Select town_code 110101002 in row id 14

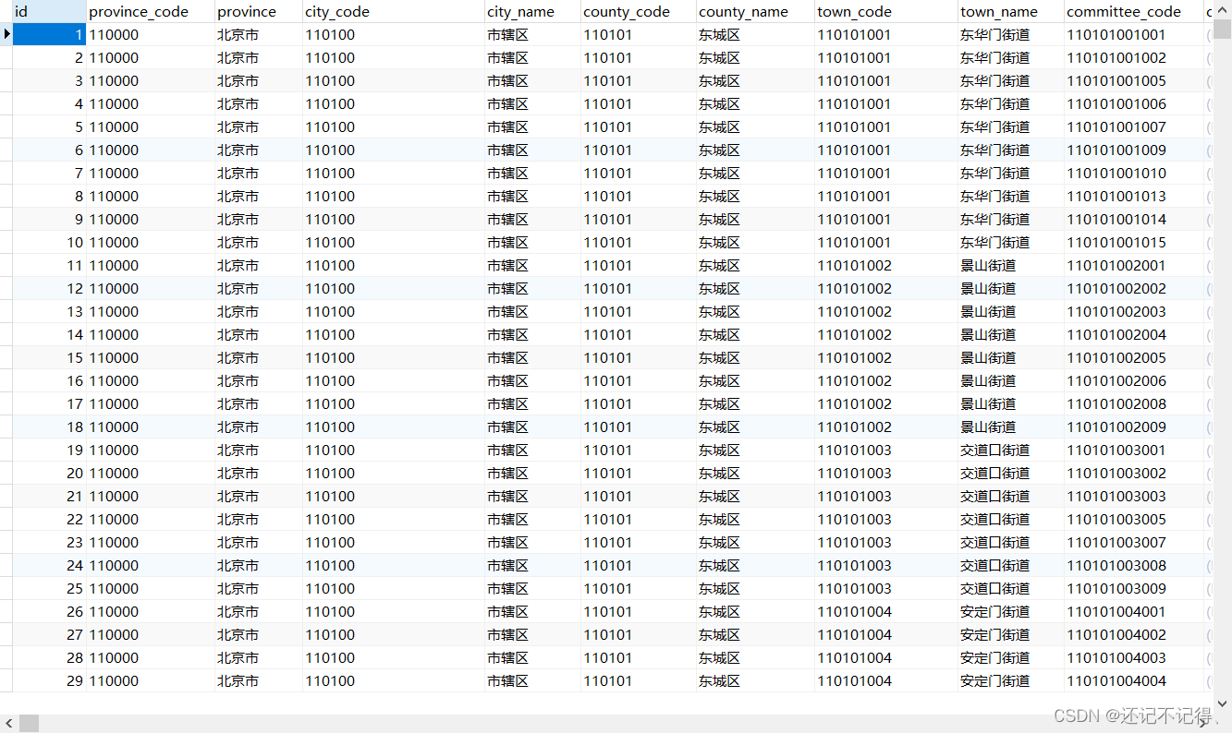(885, 334)
